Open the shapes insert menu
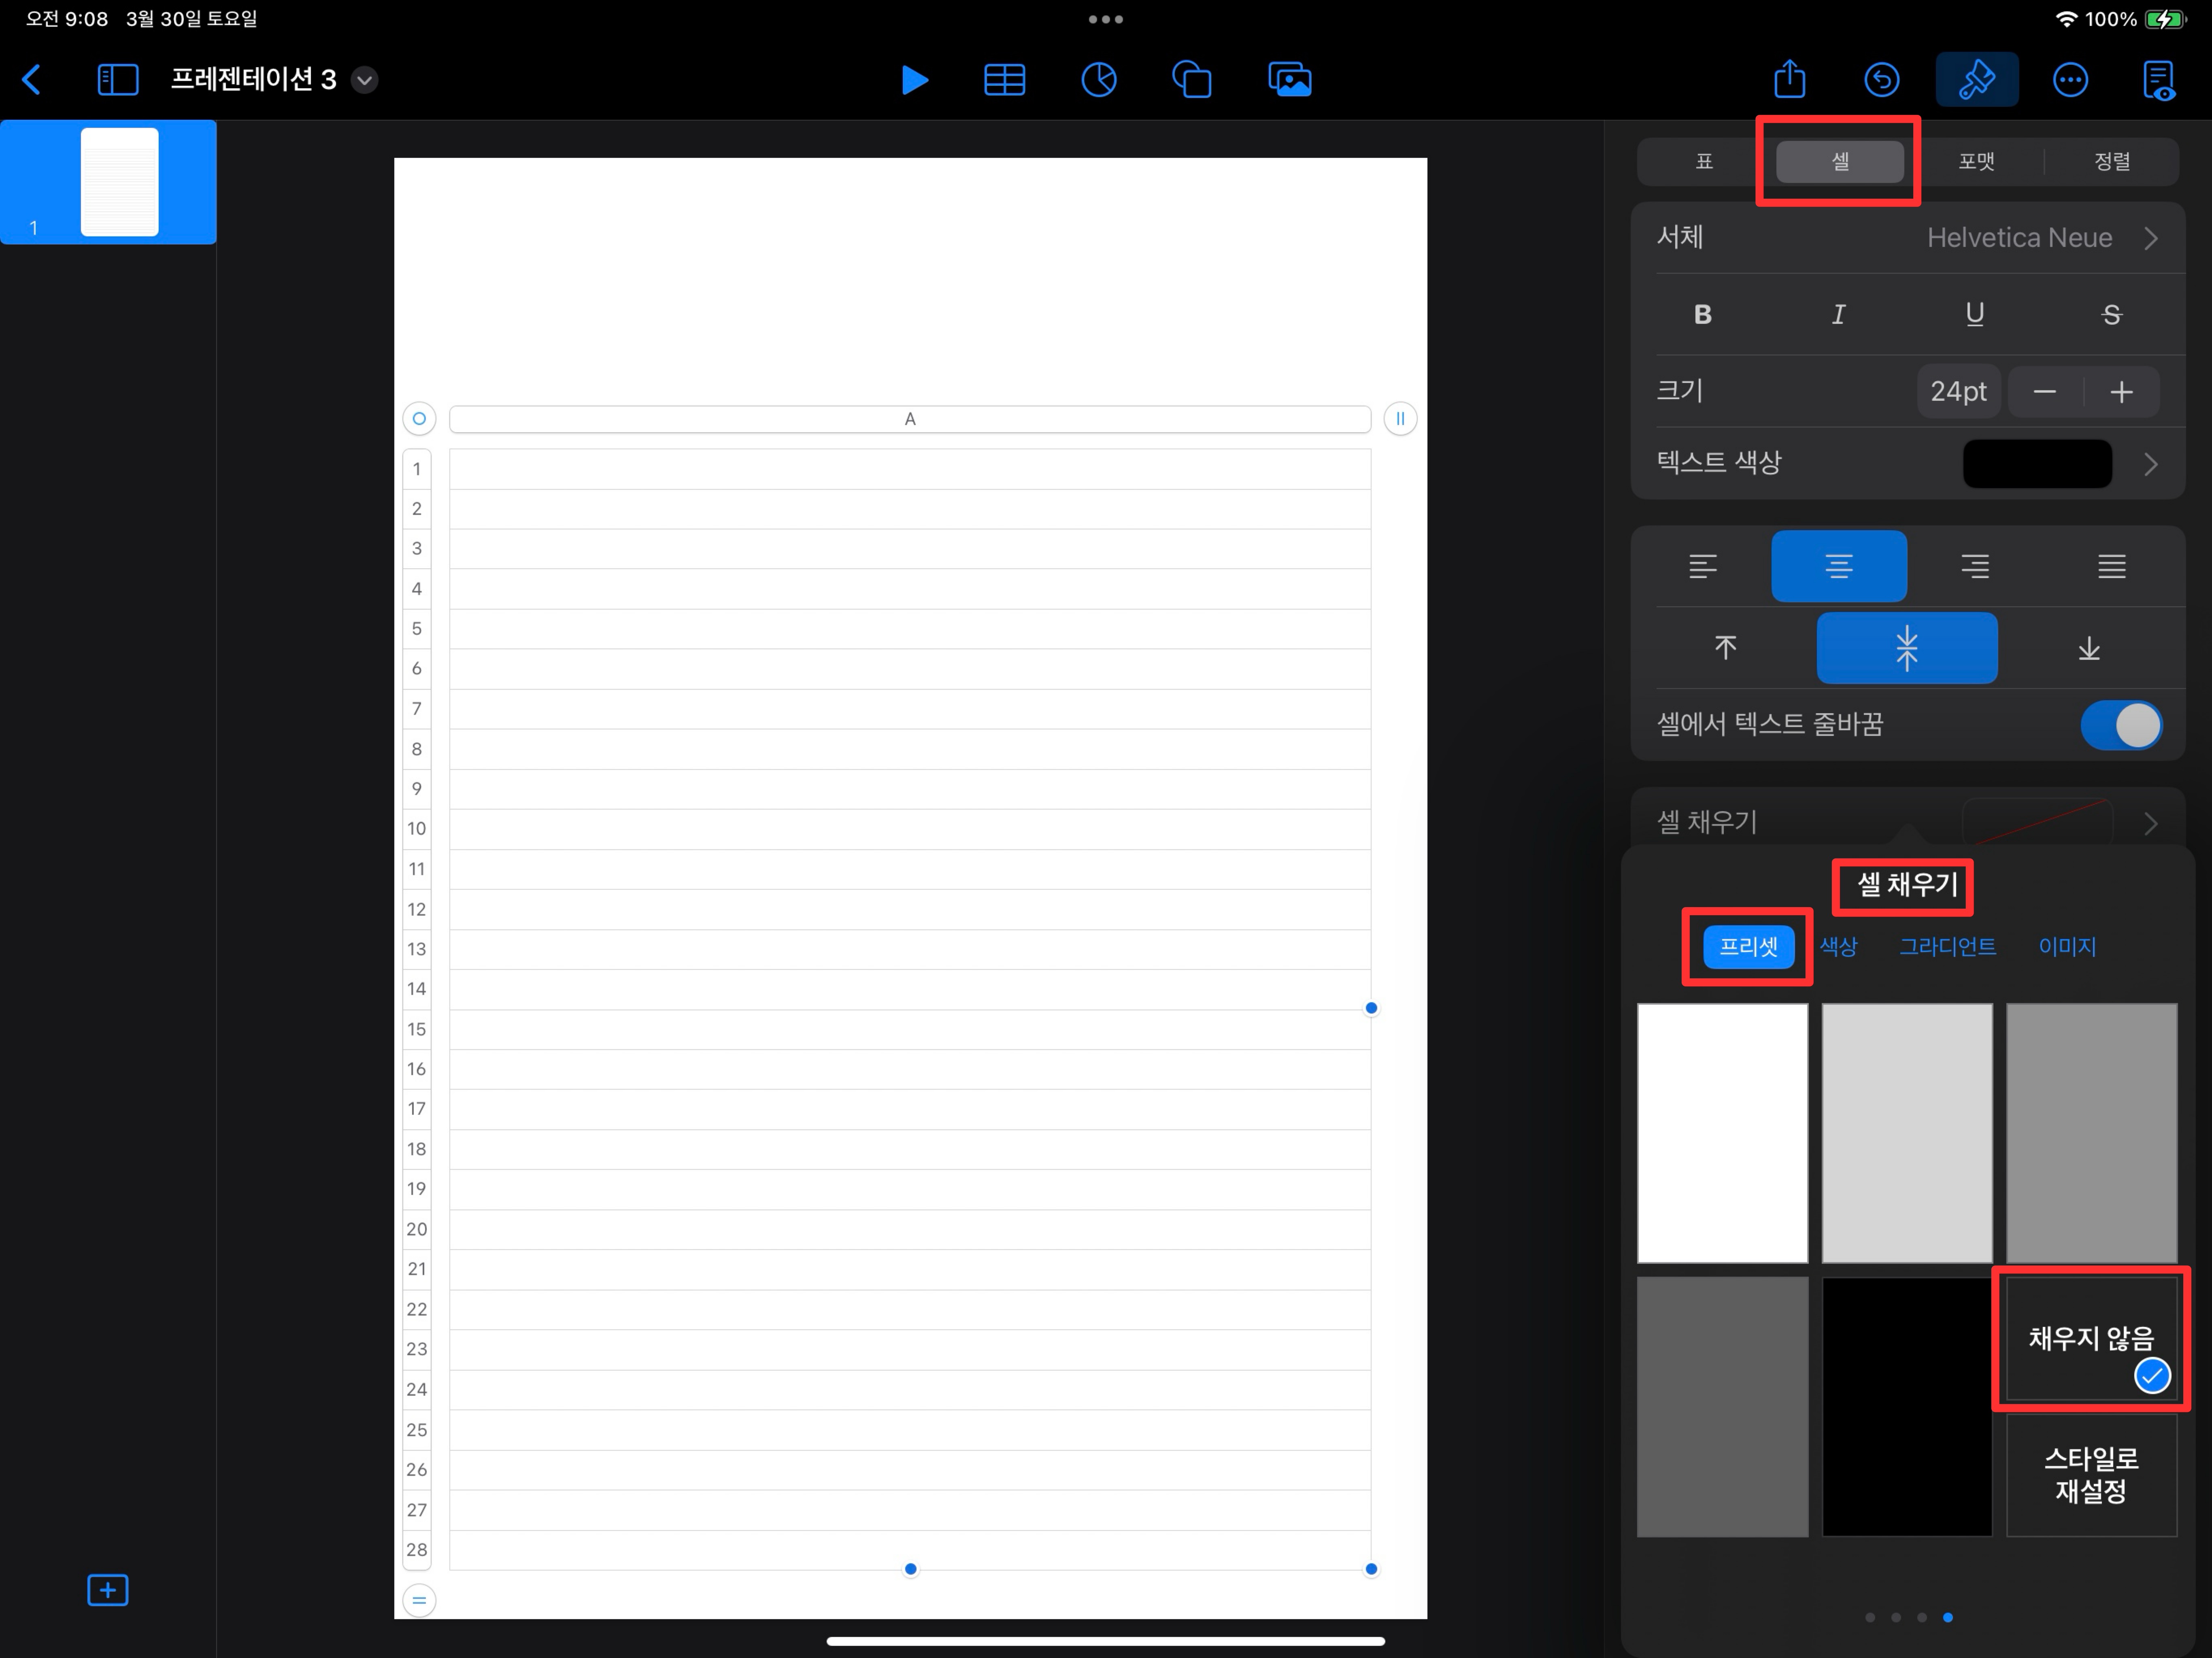The width and height of the screenshot is (2212, 1658). (1191, 80)
